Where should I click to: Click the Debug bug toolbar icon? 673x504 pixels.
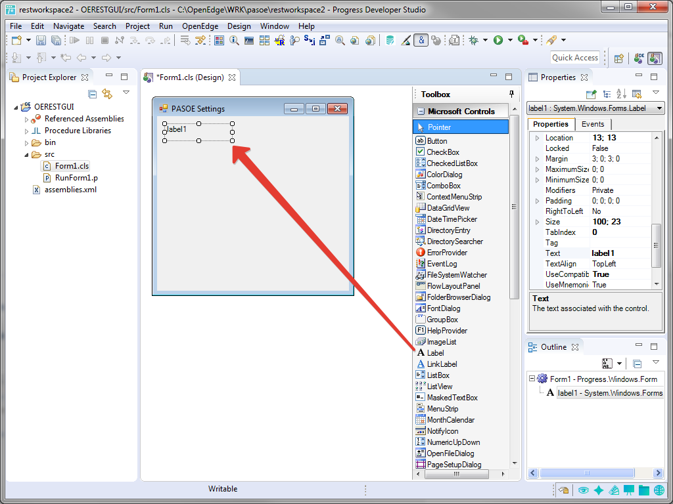pos(473,40)
